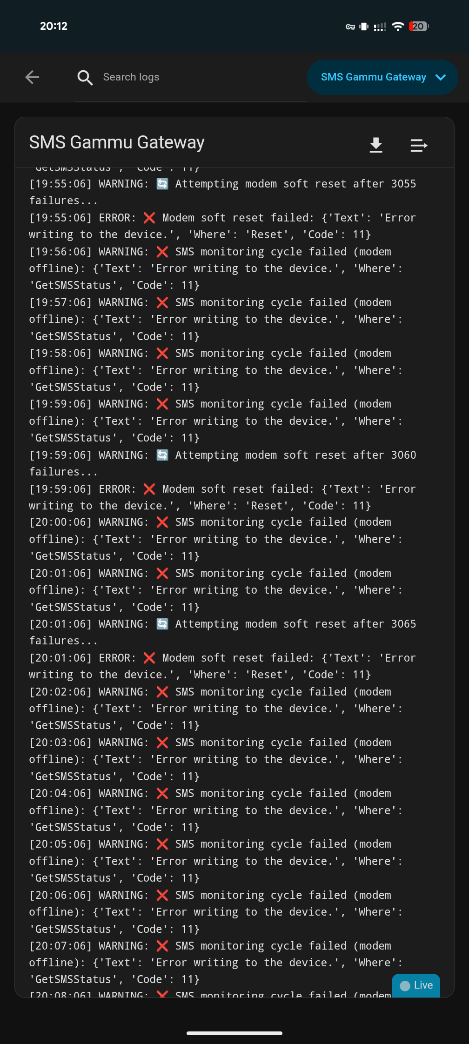Tap the back arrow icon

pyautogui.click(x=32, y=77)
